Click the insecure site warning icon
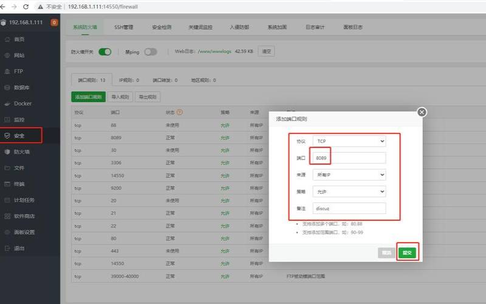This screenshot has height=304, width=486. click(40, 7)
